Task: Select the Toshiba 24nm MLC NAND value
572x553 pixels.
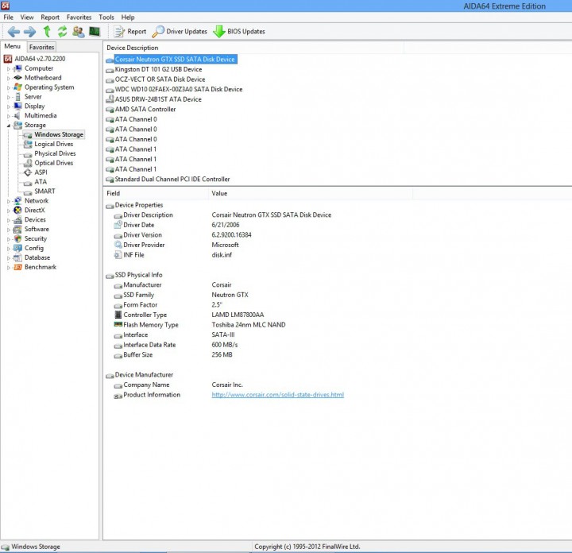Action: pyautogui.click(x=249, y=325)
